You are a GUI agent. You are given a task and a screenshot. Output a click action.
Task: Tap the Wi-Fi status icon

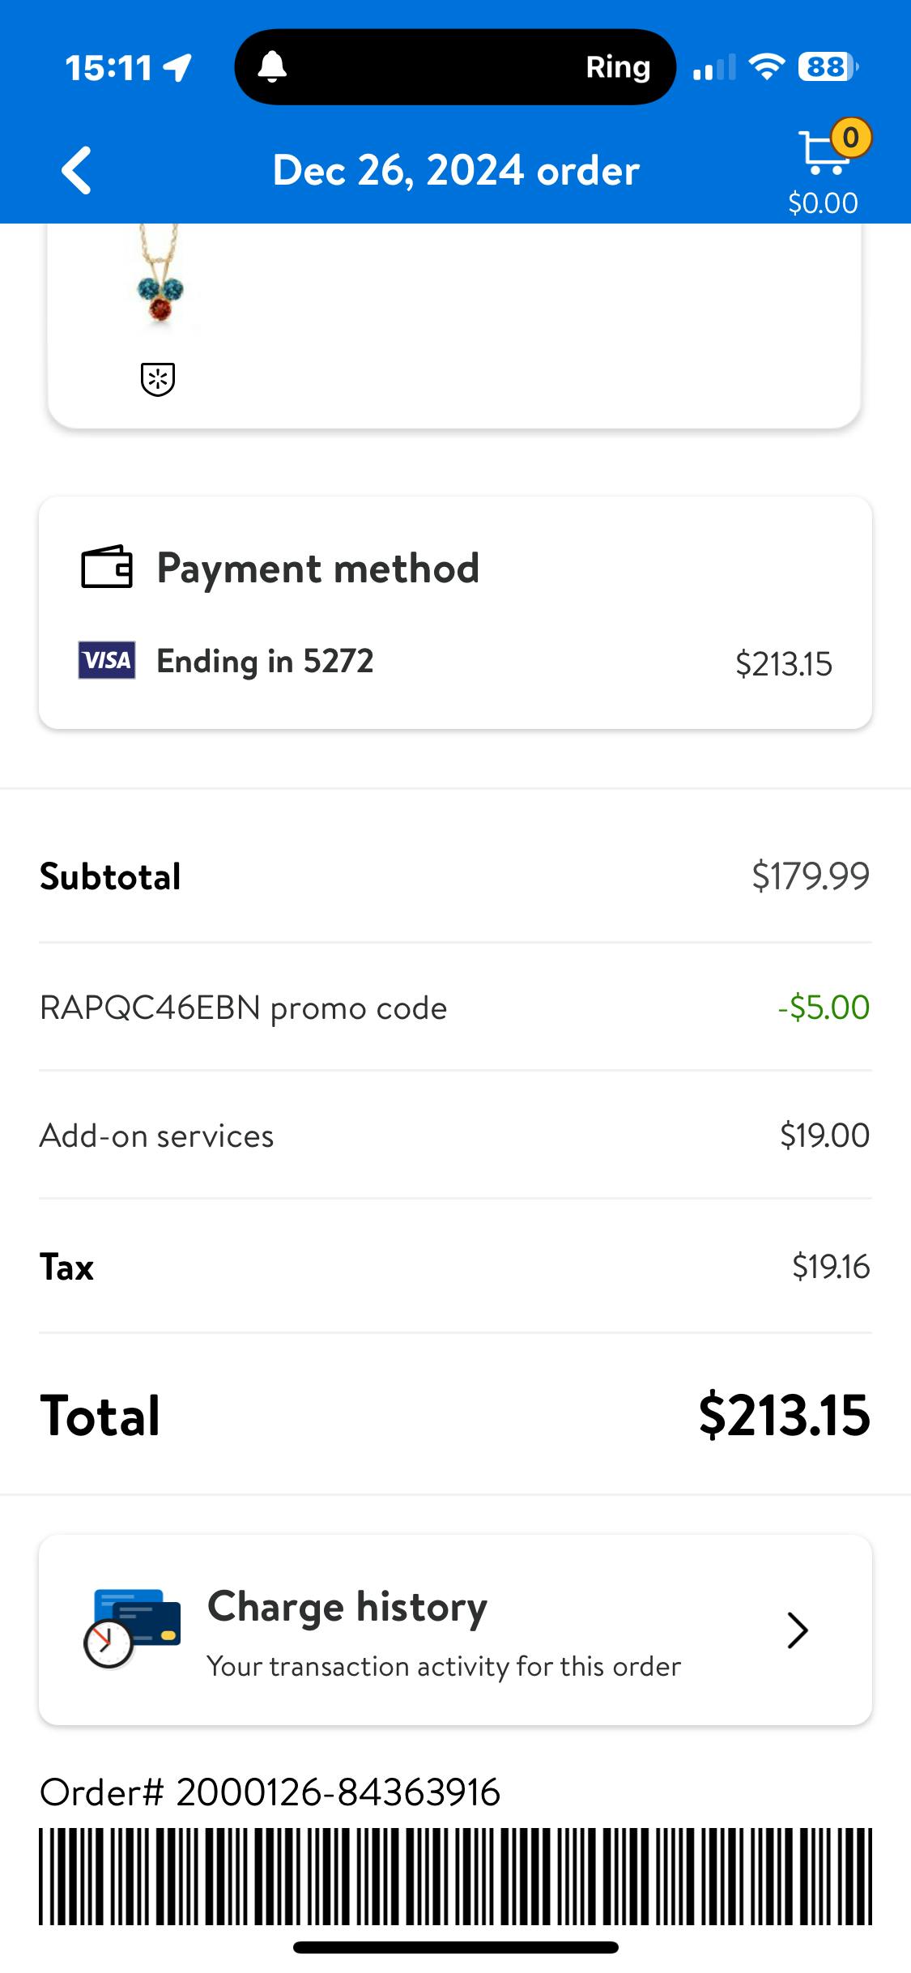point(766,67)
